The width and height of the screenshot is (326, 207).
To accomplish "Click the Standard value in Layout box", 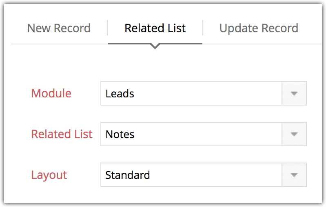I will (128, 175).
